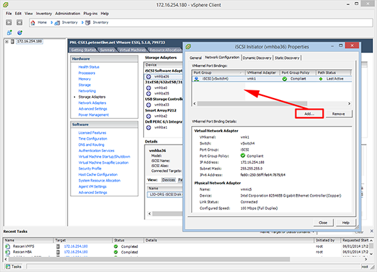
Task: Open the Help menu
Action: (105, 14)
